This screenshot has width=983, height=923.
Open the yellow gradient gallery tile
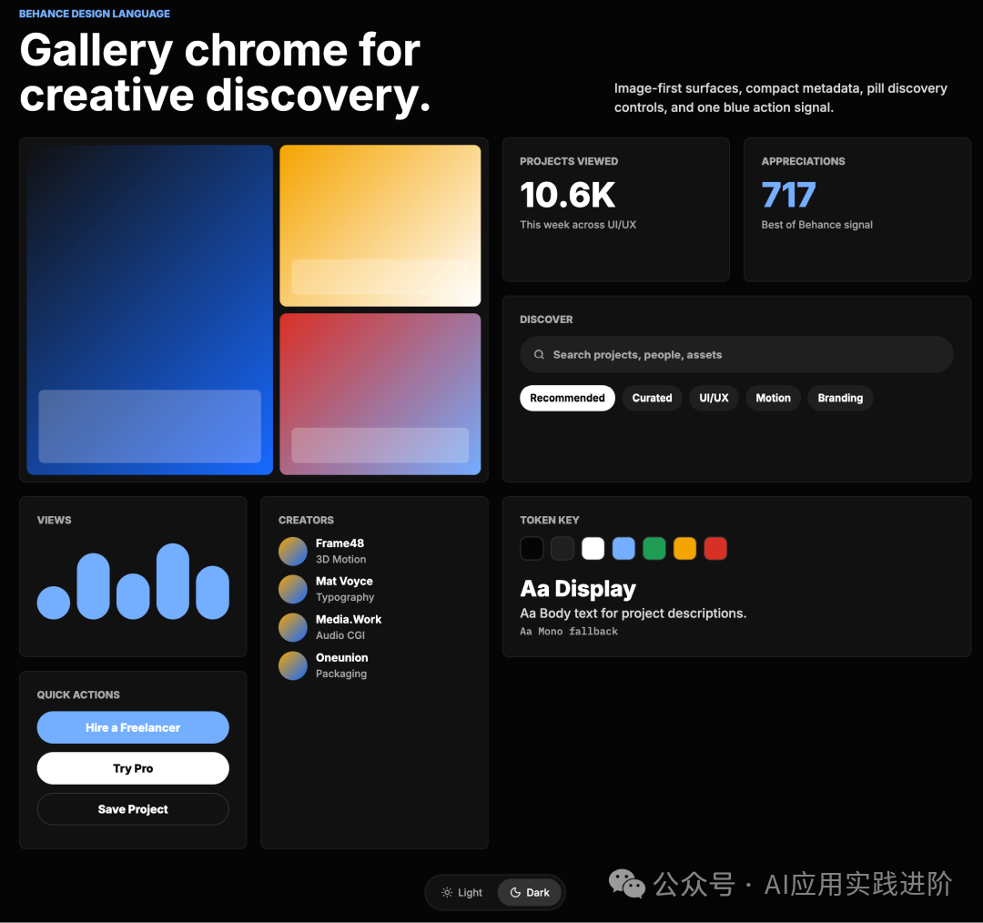tap(380, 226)
